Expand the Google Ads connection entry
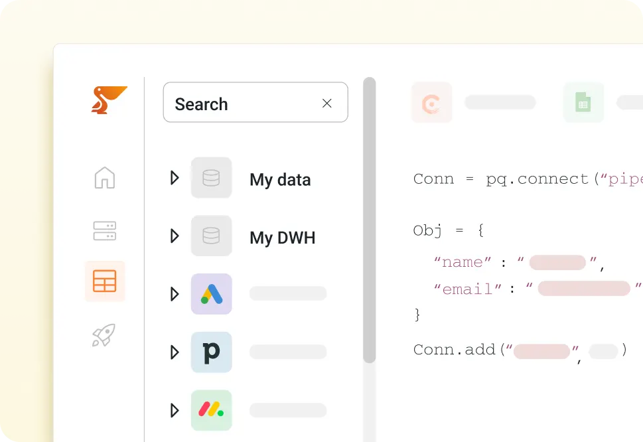The height and width of the screenshot is (442, 643). (x=174, y=293)
